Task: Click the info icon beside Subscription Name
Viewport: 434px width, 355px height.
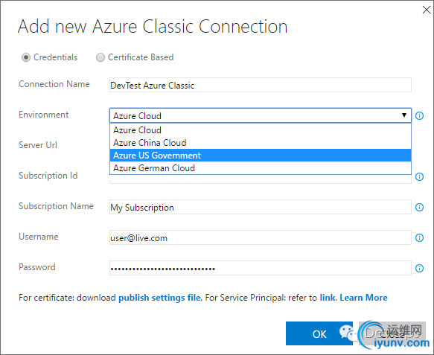Action: pyautogui.click(x=419, y=207)
